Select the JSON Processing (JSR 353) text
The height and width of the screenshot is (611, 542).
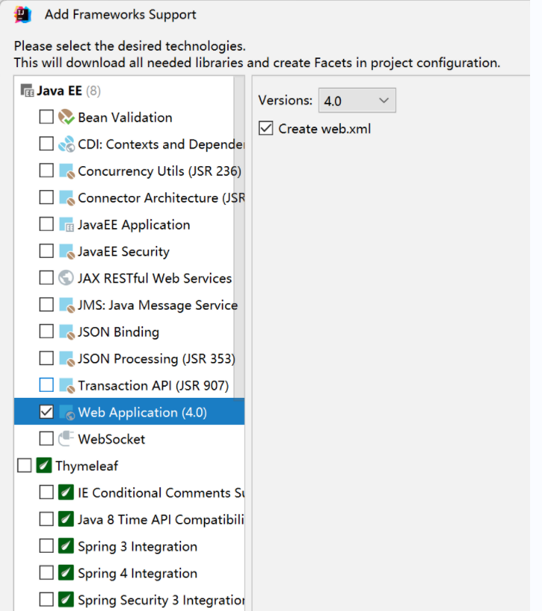pyautogui.click(x=156, y=359)
